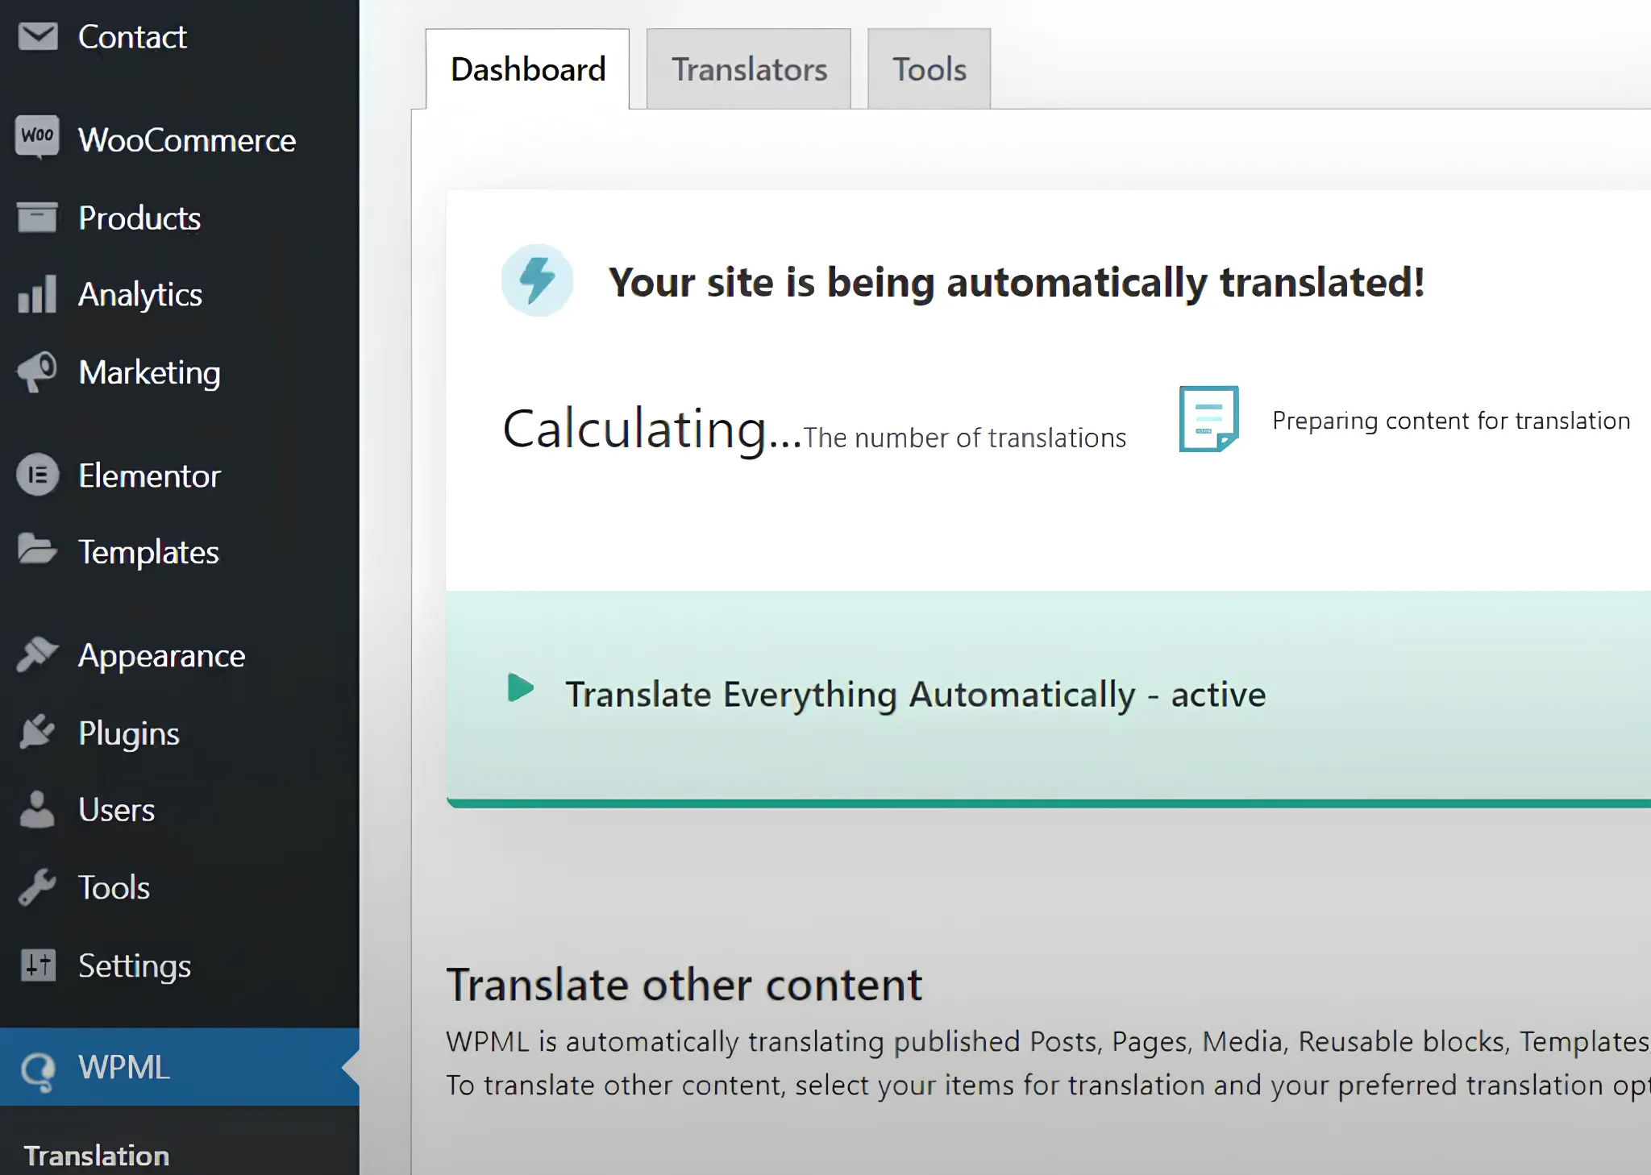Switch to the Tools tab

coord(928,69)
